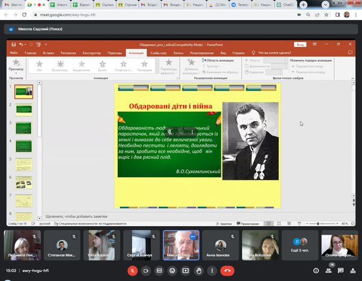Switch to the Телегр browser tab
Viewport: 362px width, 281px height.
[241, 5]
